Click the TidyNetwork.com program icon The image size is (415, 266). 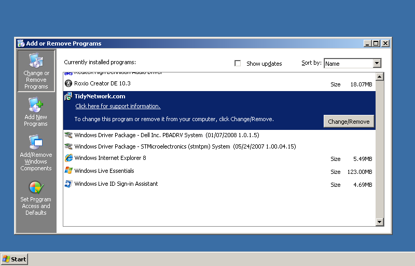[68, 96]
